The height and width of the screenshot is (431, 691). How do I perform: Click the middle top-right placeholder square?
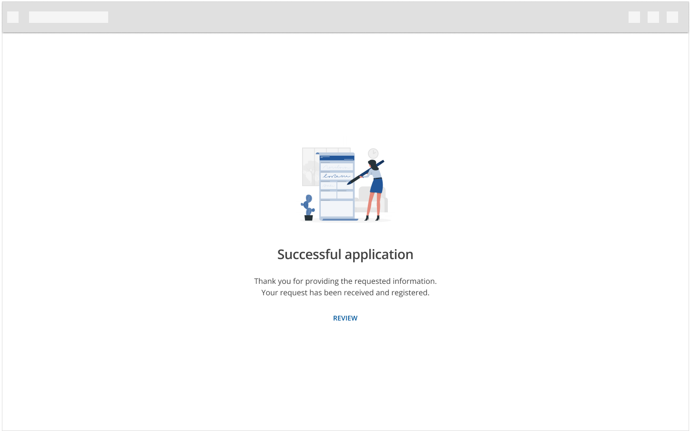[x=653, y=17]
